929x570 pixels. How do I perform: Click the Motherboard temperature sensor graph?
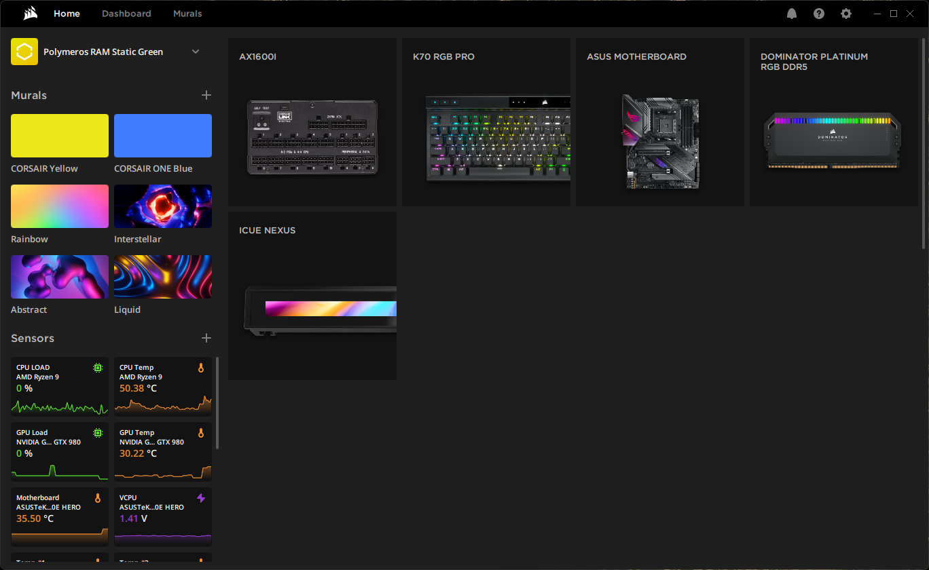click(x=60, y=537)
